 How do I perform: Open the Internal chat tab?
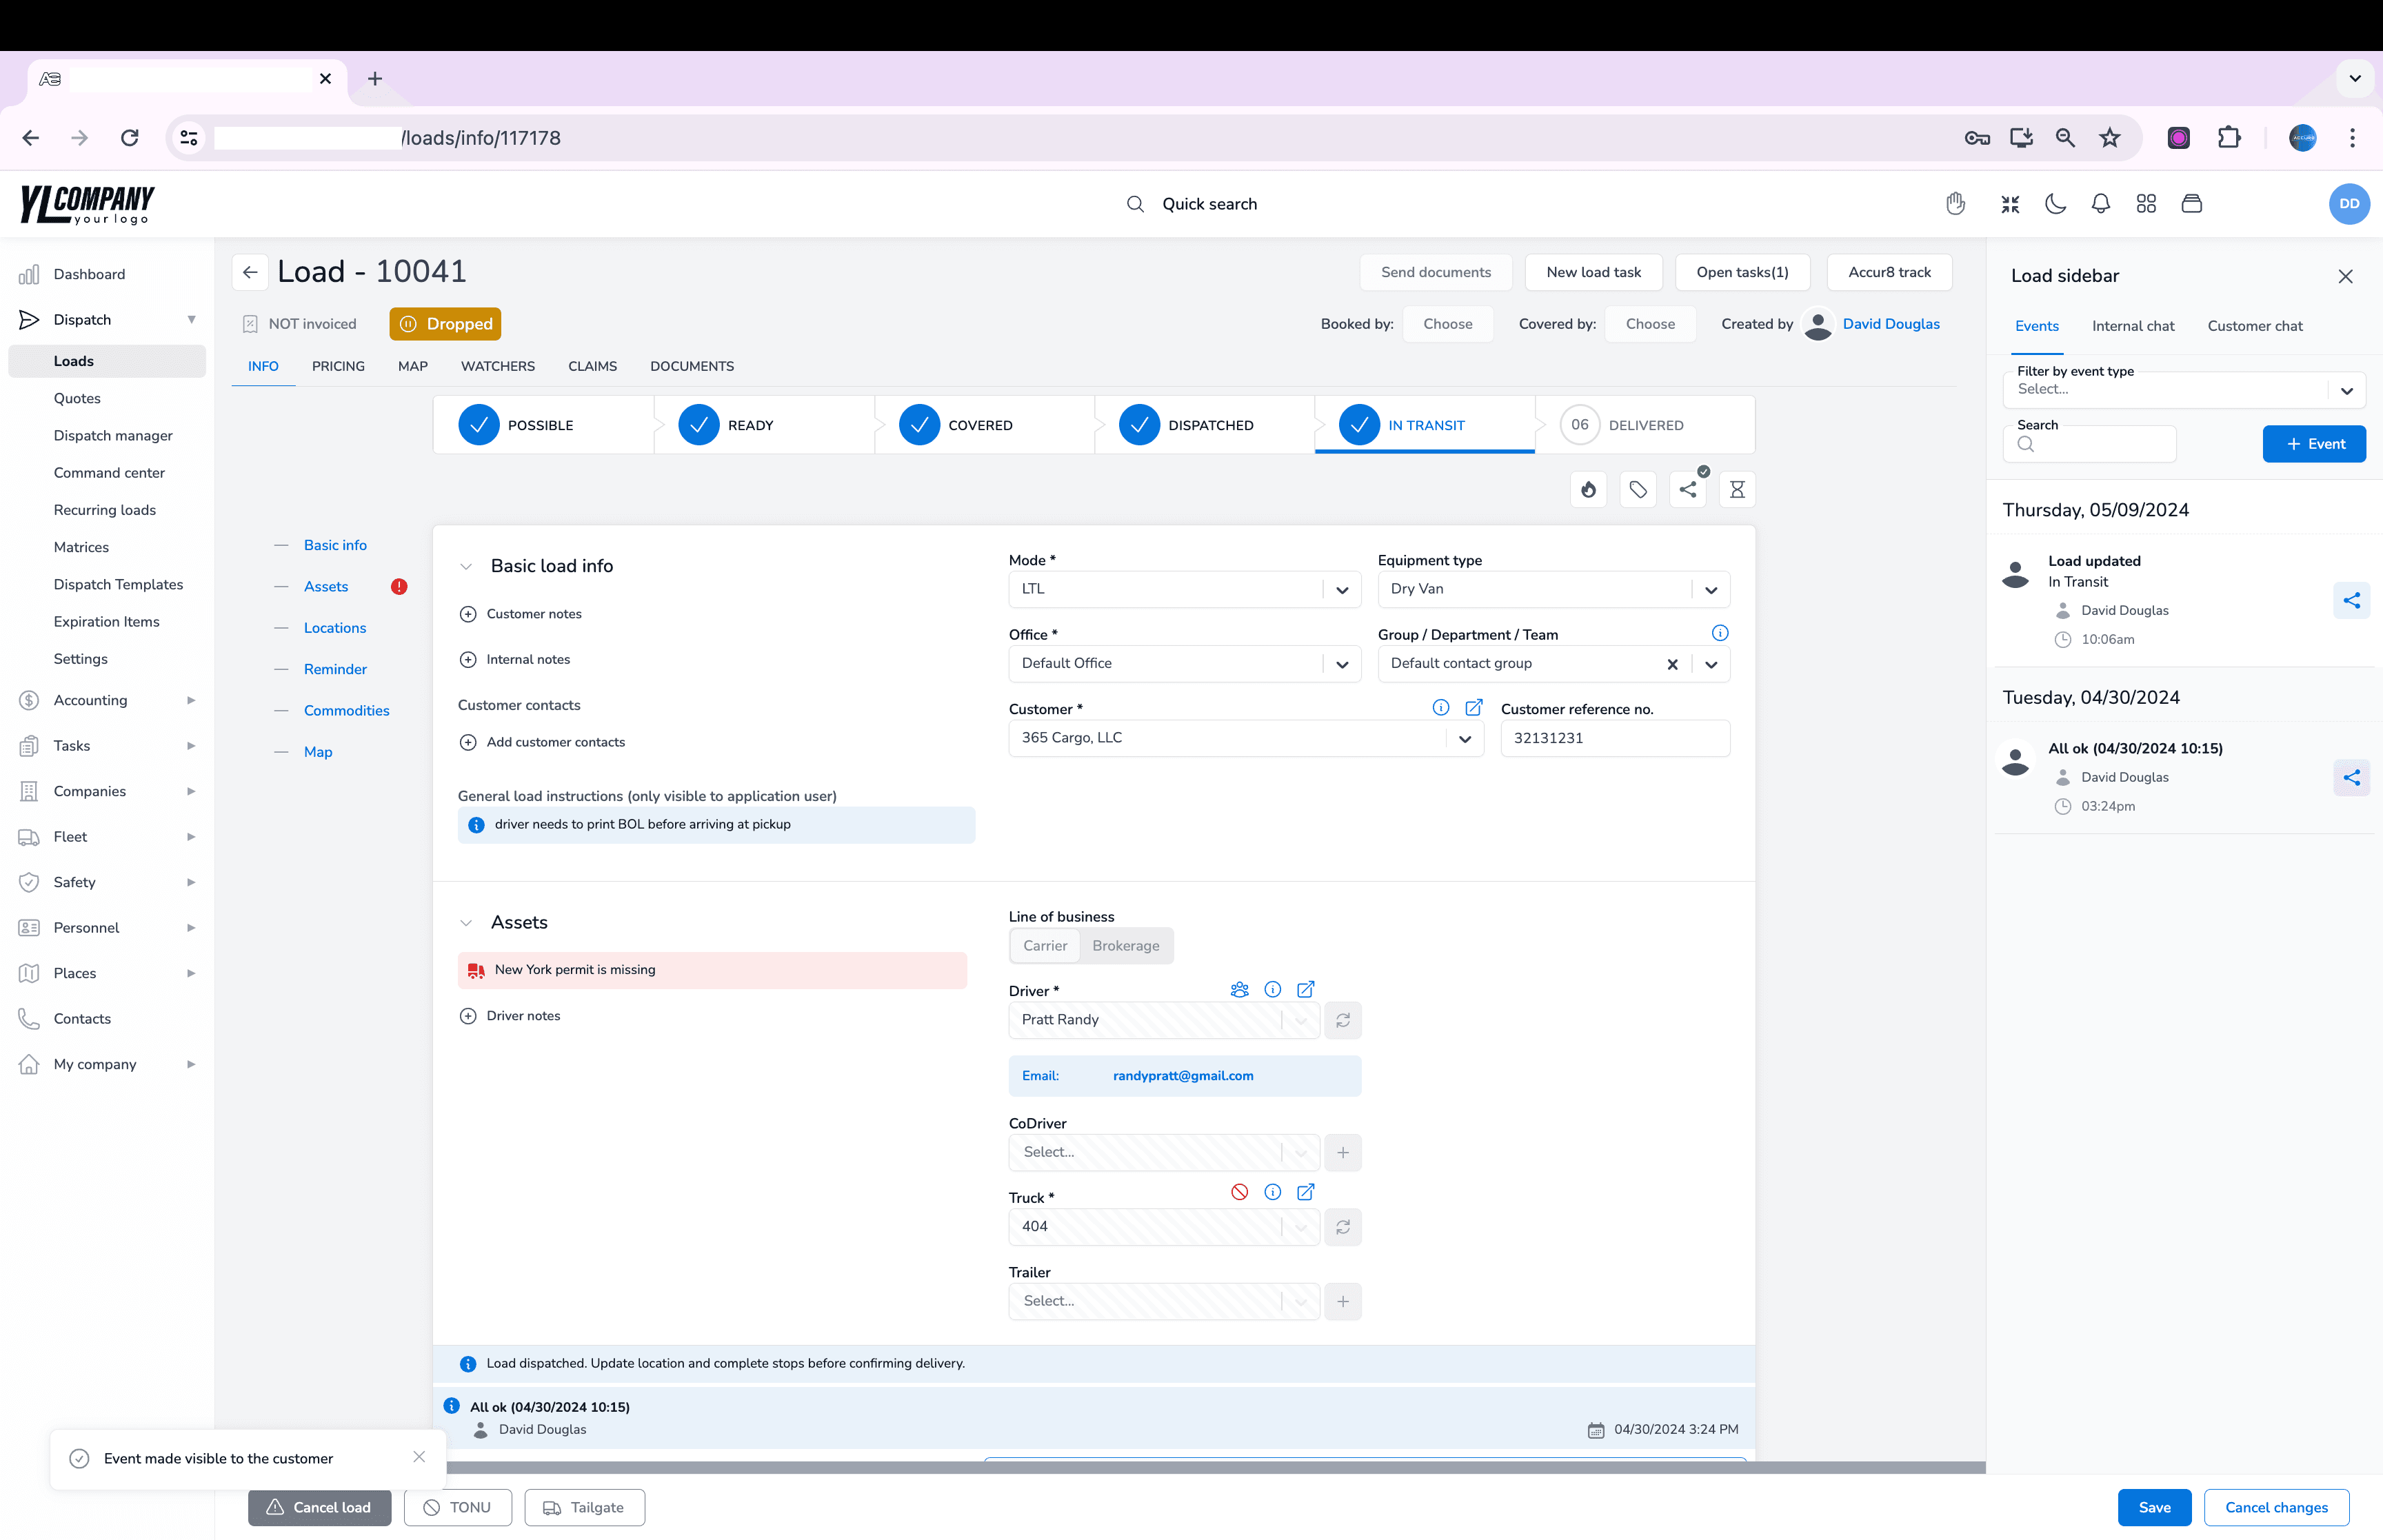pyautogui.click(x=2132, y=326)
